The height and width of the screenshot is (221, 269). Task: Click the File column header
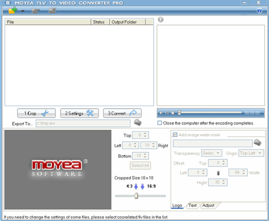click(48, 22)
